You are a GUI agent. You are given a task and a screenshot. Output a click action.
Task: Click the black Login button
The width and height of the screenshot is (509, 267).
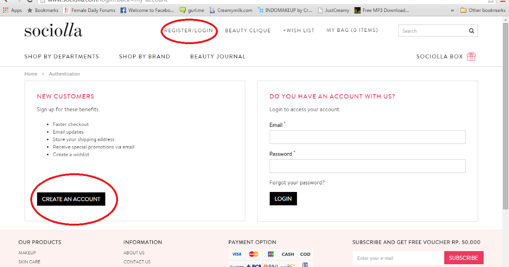pos(283,198)
